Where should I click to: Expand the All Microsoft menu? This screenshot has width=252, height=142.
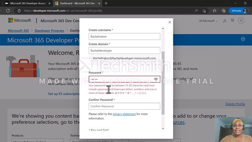(x=208, y=21)
